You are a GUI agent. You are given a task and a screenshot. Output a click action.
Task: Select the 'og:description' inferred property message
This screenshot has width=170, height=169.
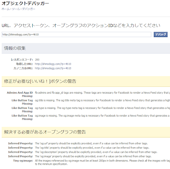[x=96, y=152]
